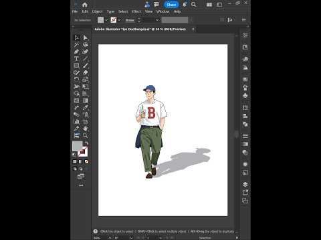
Task: Swap fill and stroke colors
Action: tap(86, 143)
